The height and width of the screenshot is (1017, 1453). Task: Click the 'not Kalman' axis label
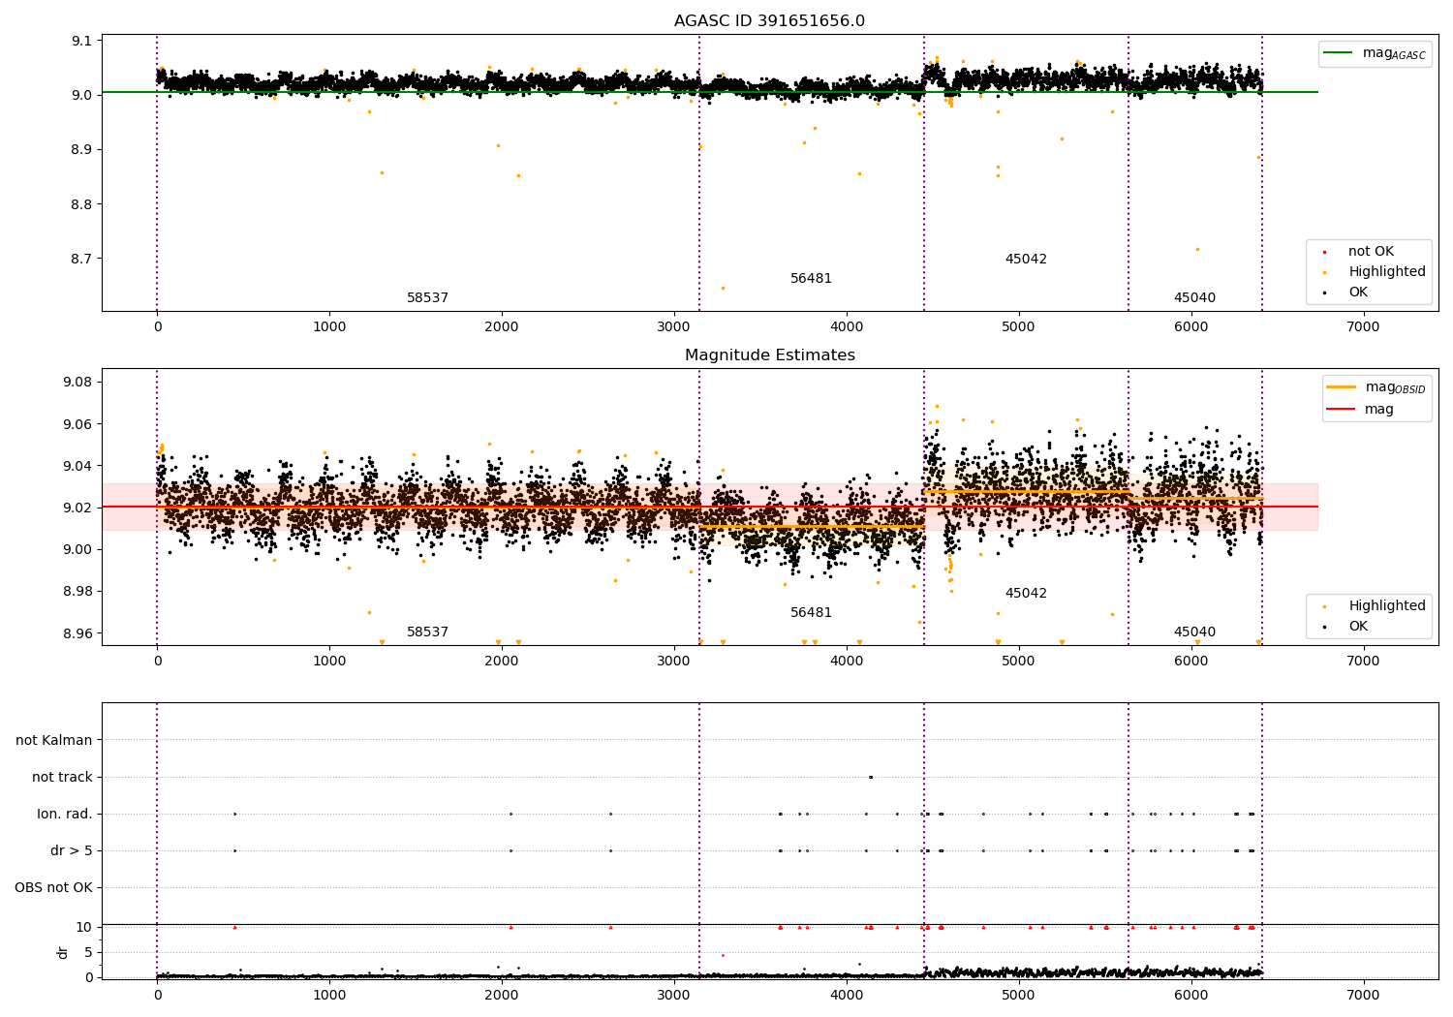point(54,741)
